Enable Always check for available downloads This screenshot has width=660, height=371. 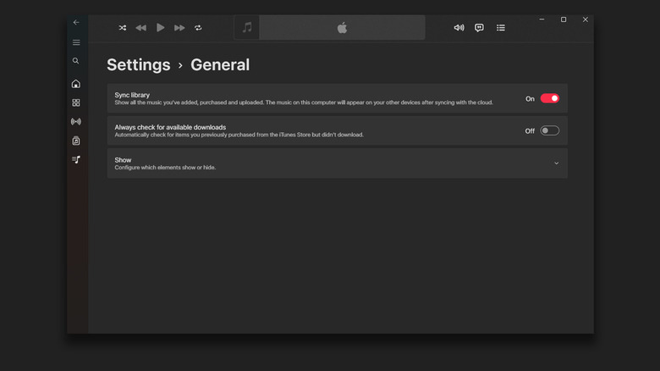click(549, 130)
